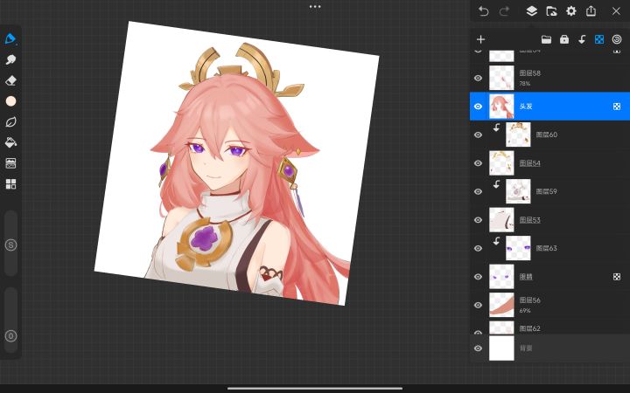
Task: Hide the 眼睛 layer
Action: pos(478,277)
